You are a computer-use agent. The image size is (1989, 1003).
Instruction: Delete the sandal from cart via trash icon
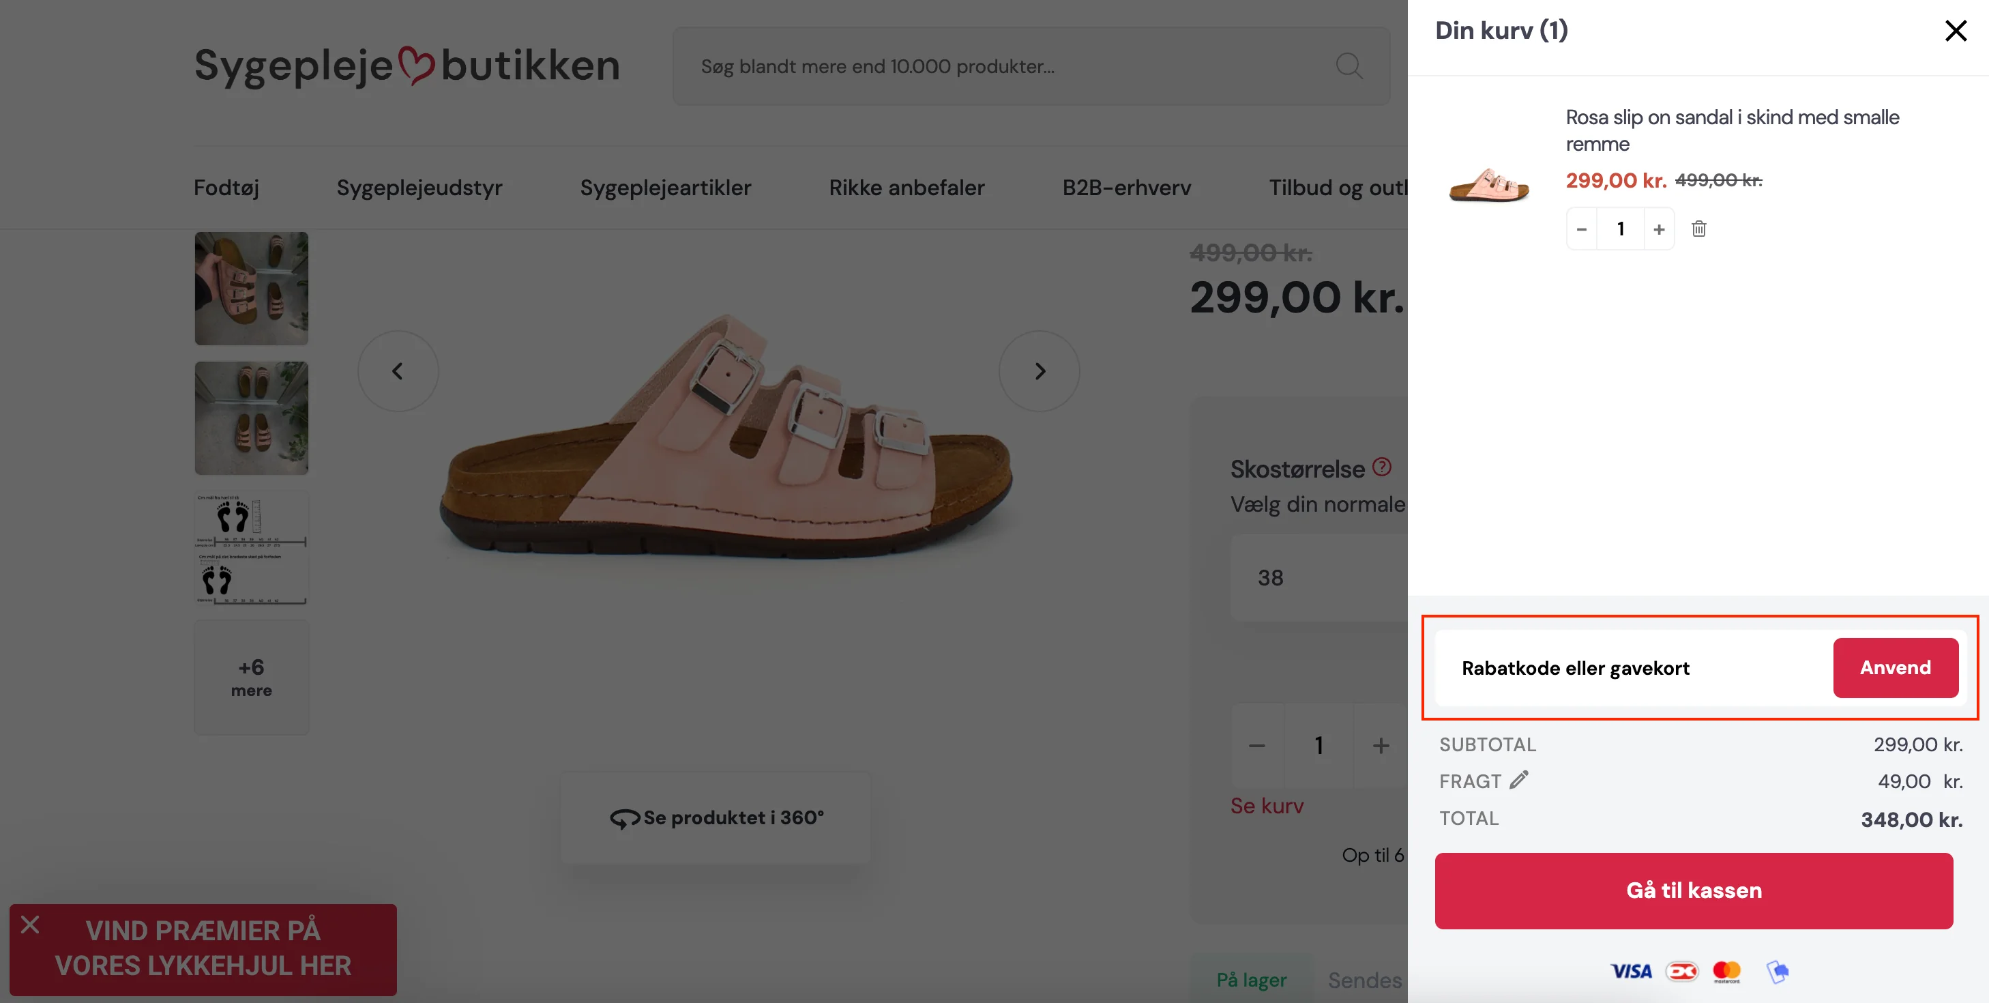[x=1698, y=229]
